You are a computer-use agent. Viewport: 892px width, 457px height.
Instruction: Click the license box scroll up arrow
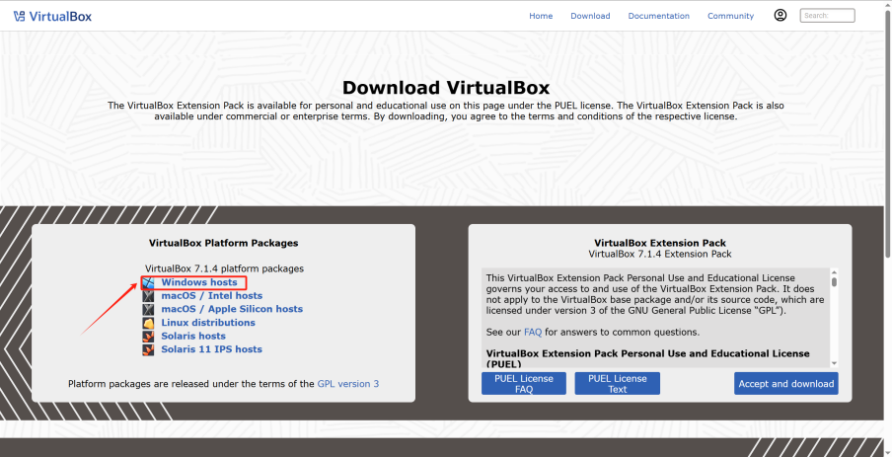(x=834, y=272)
